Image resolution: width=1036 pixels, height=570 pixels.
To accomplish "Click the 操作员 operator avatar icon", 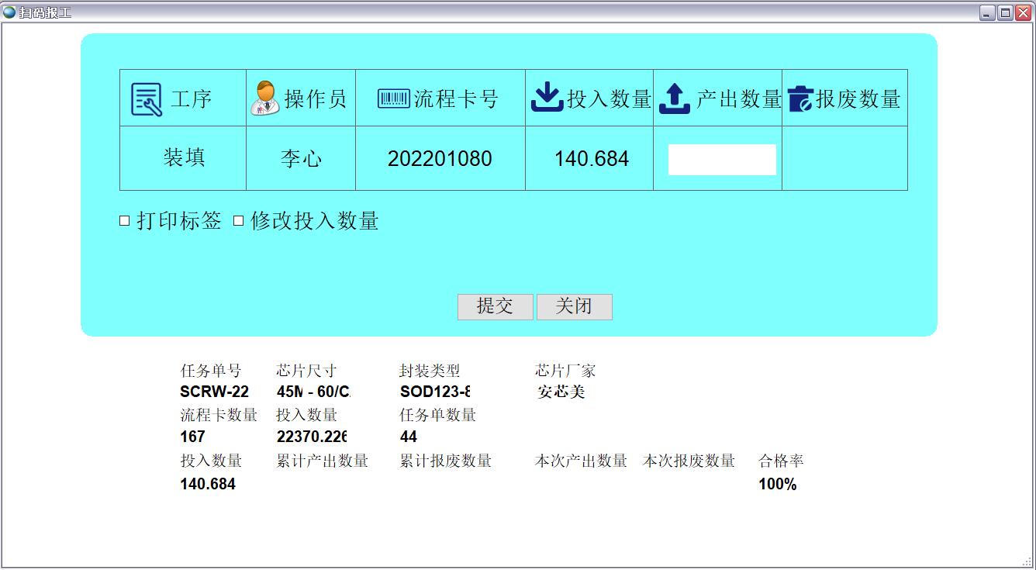I will coord(265,98).
